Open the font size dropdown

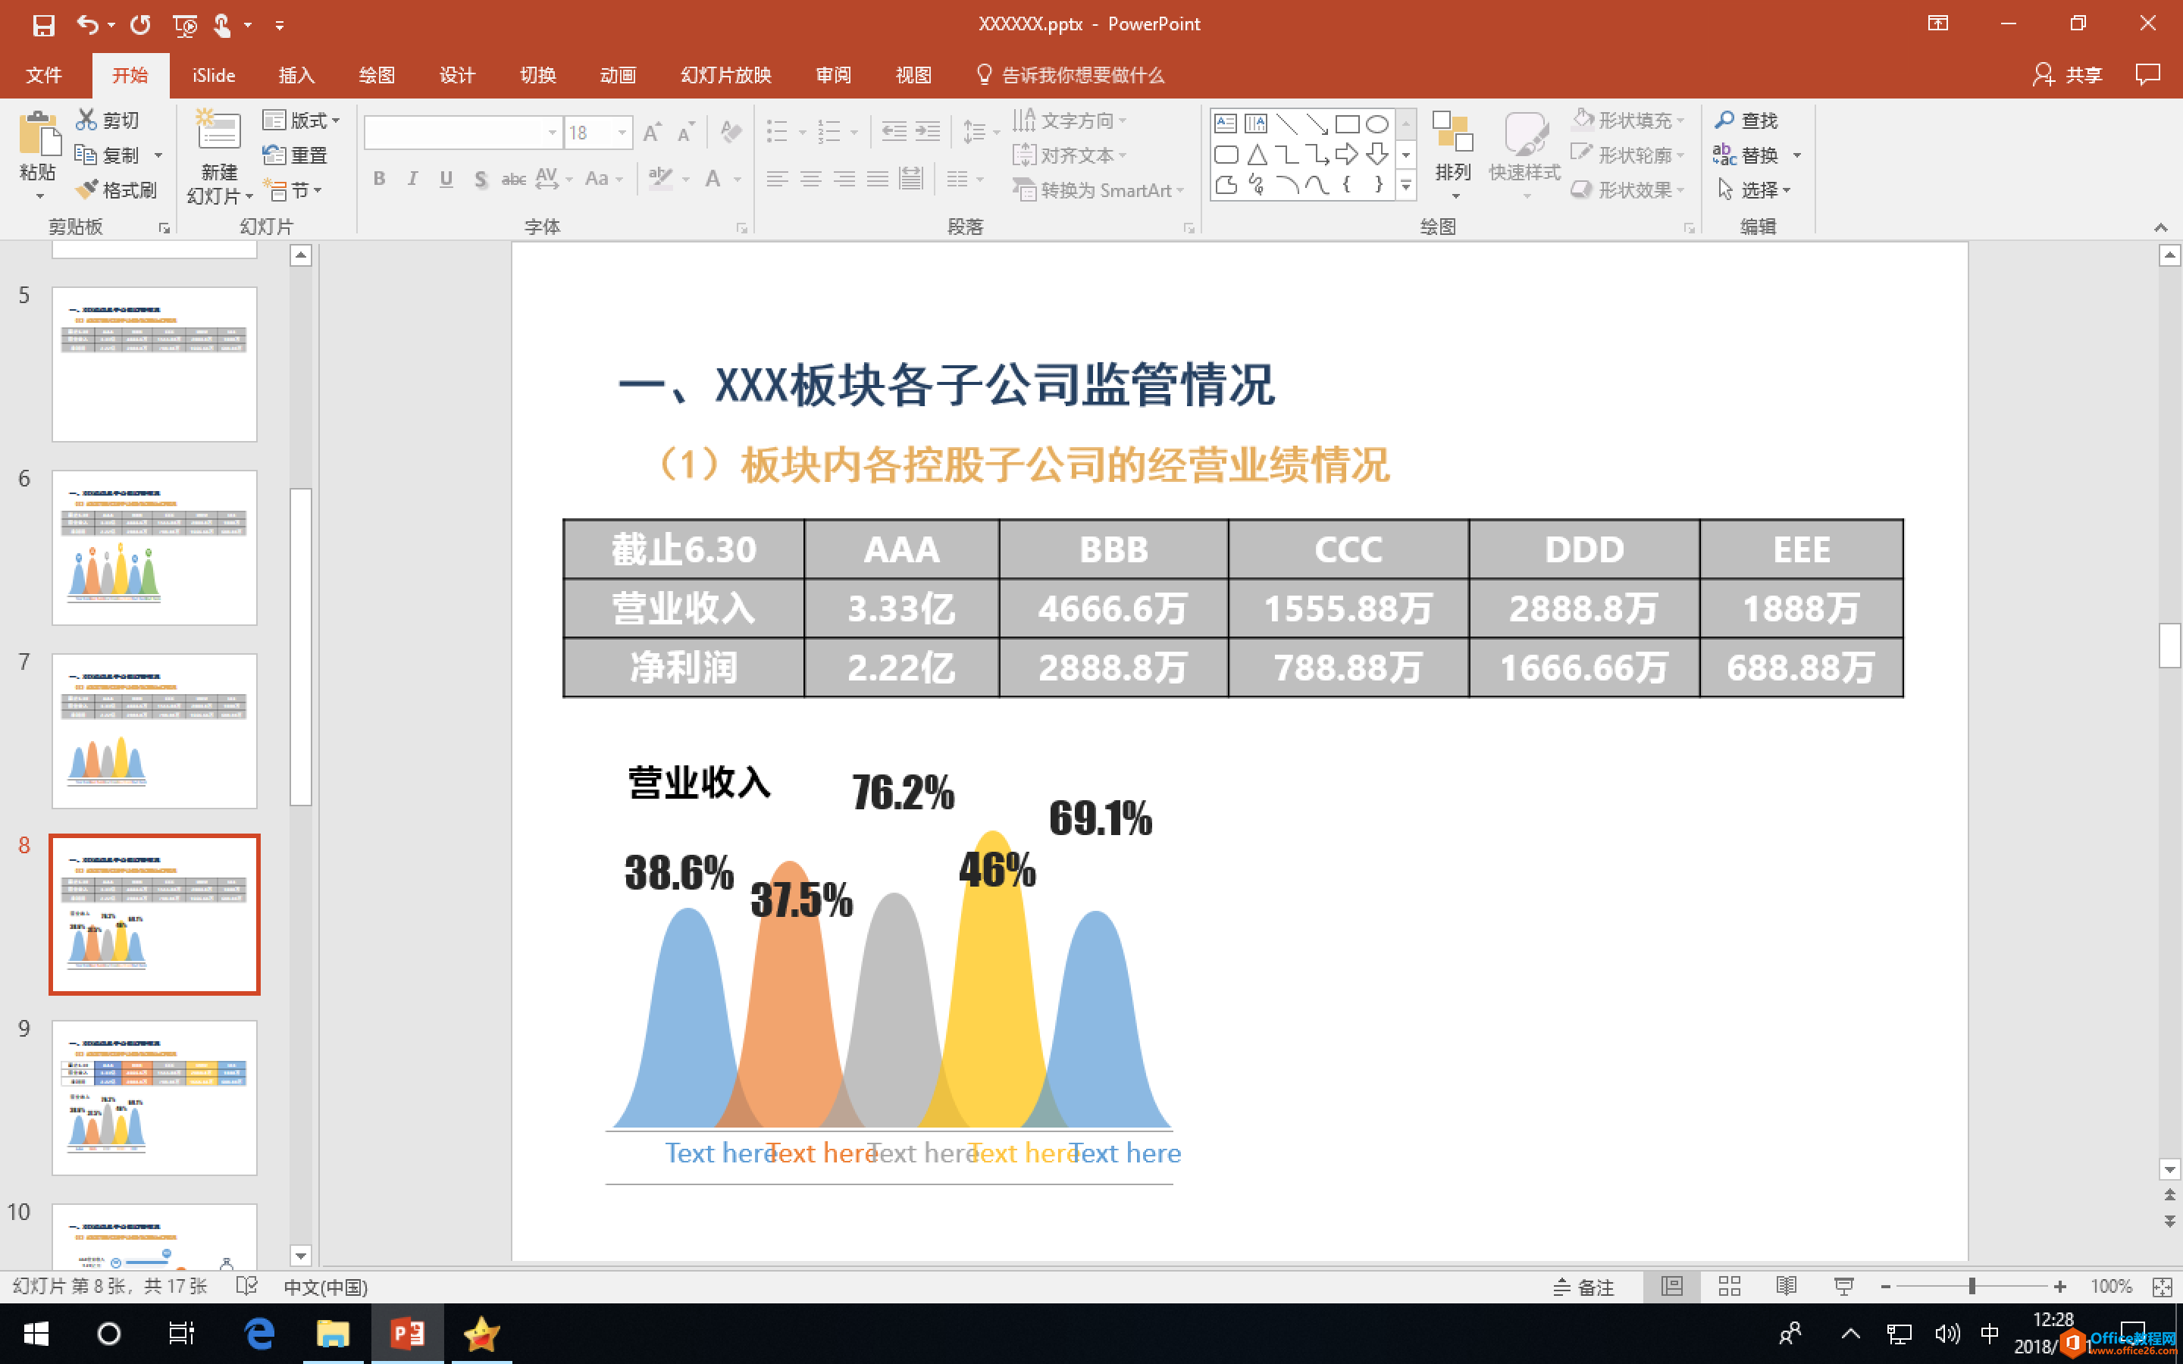pos(622,133)
